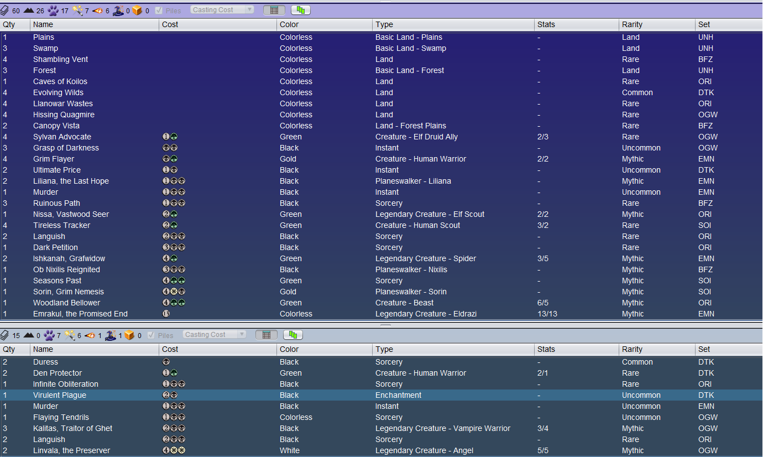Click Linvala, the Preserver mana cost symbols
The height and width of the screenshot is (457, 763).
(174, 450)
